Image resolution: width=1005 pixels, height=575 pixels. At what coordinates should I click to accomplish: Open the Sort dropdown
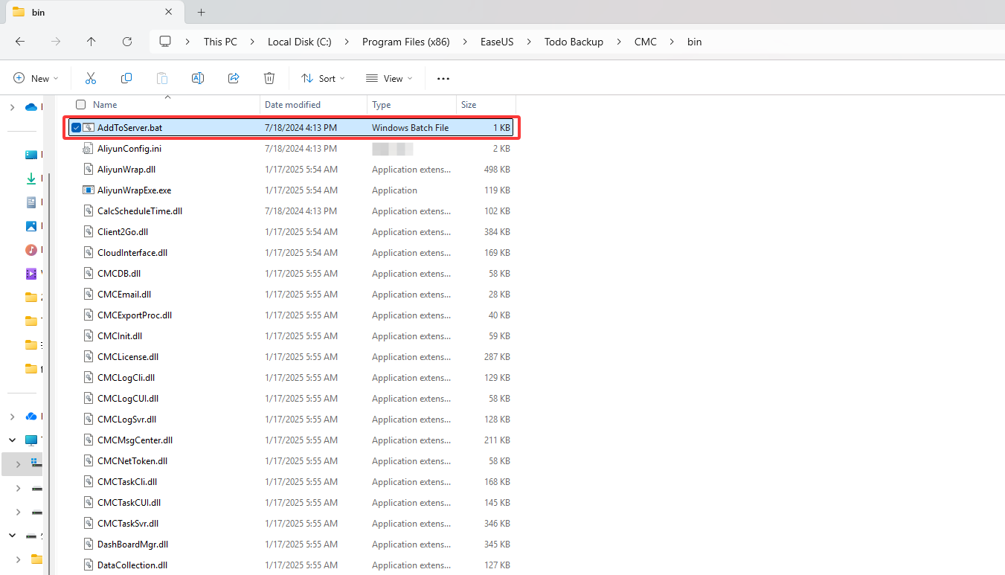point(323,78)
